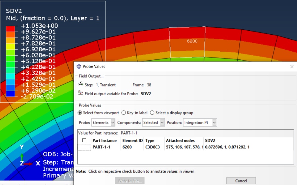Click the red block in the legend

click(11, 28)
